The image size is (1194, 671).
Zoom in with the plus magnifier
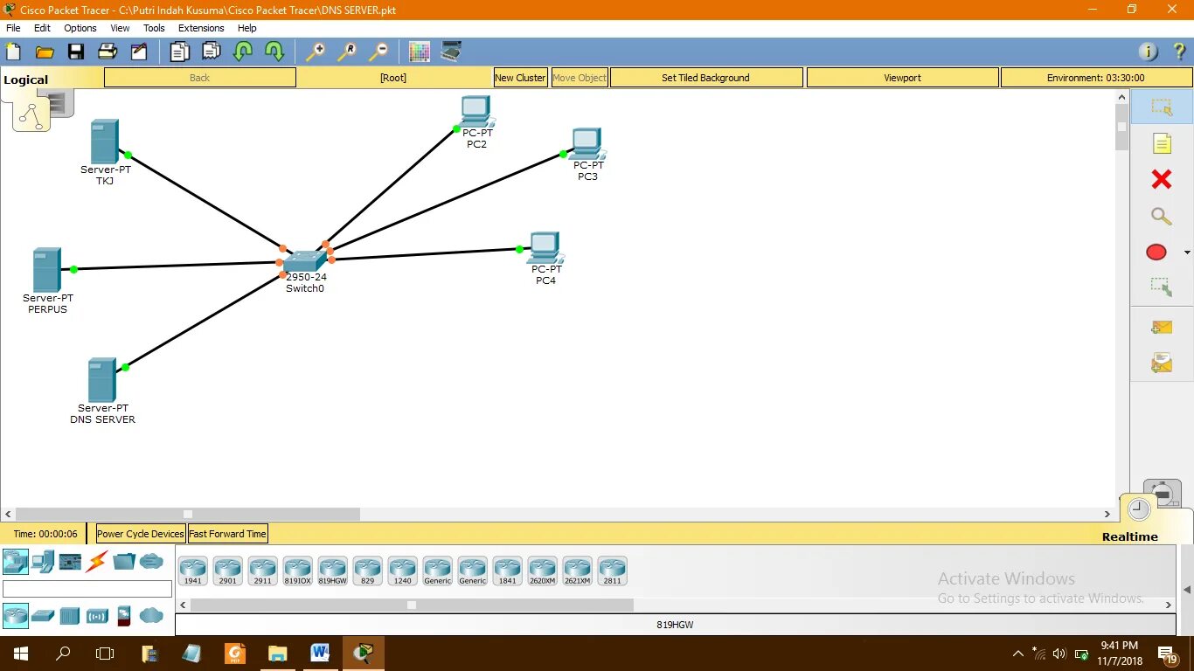(x=315, y=52)
